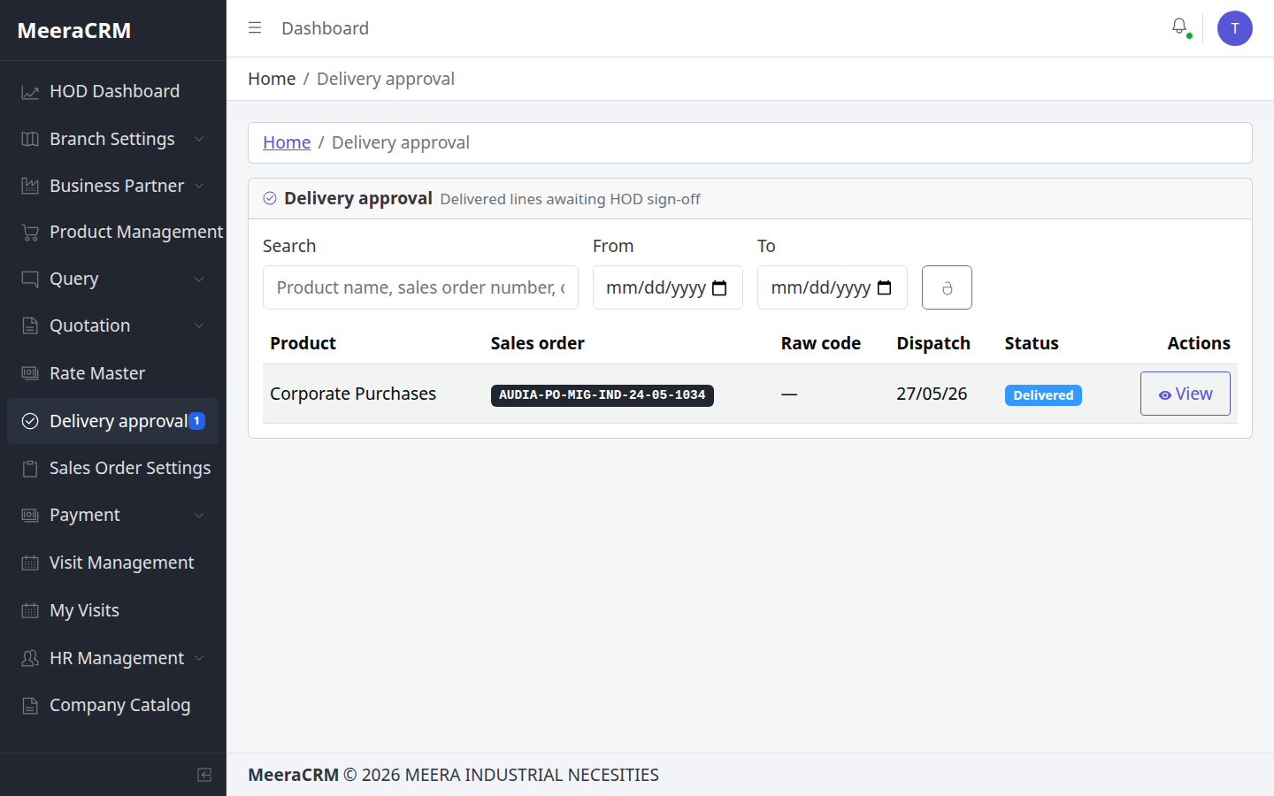
Task: Expand the Query submenu chevron
Action: point(199,279)
